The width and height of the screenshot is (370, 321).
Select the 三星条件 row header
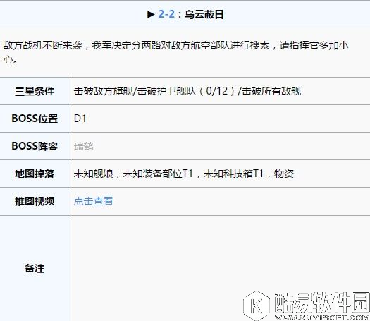click(35, 91)
